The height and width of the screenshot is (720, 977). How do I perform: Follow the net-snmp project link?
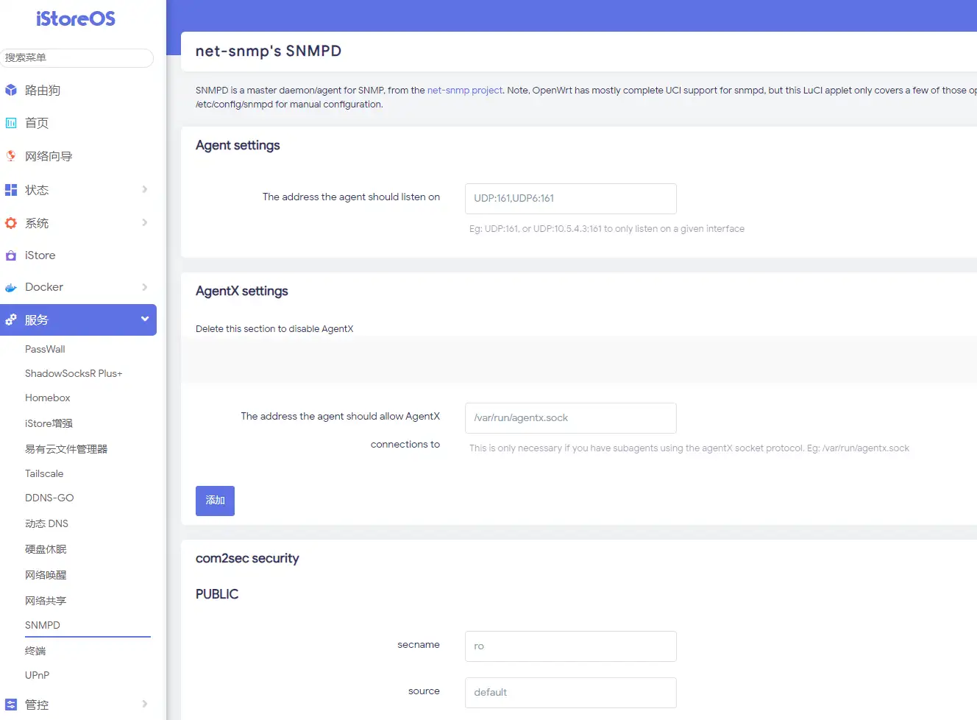[464, 91]
